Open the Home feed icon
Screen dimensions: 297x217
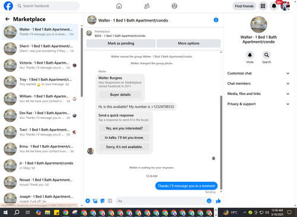(x=119, y=6)
